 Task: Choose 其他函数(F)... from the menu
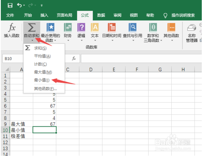click(x=44, y=89)
